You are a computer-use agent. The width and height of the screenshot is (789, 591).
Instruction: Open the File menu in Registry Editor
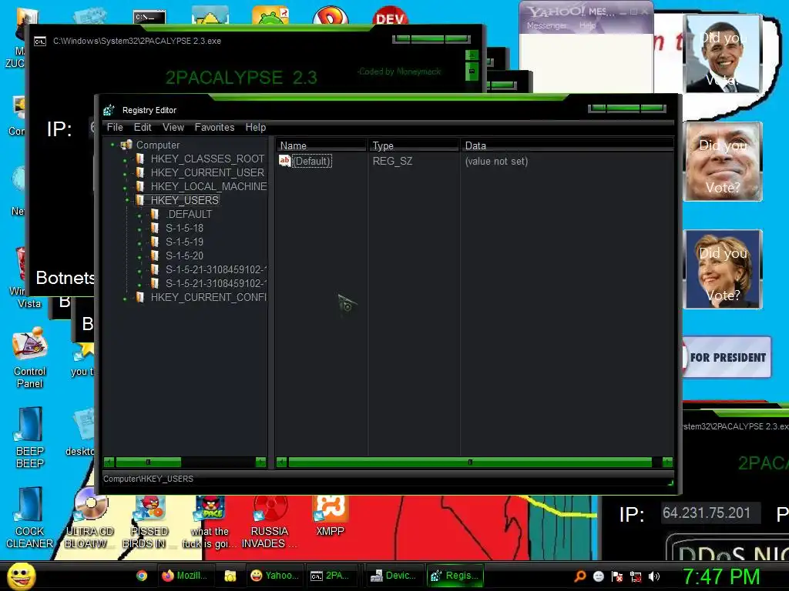pyautogui.click(x=115, y=128)
